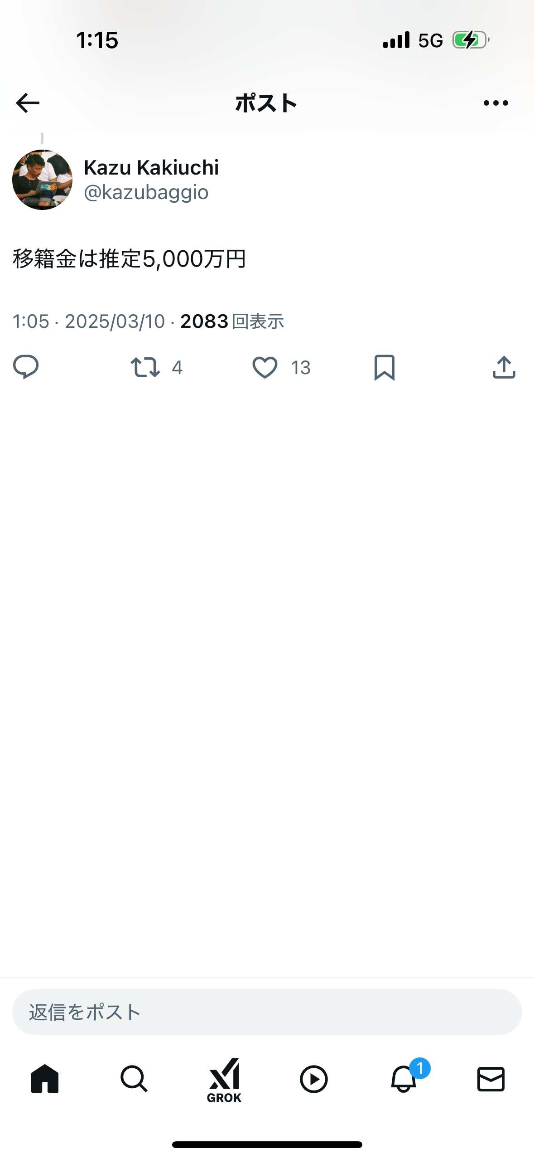Tap the 2083 回表示 view count
534x1159 pixels.
[x=232, y=321]
